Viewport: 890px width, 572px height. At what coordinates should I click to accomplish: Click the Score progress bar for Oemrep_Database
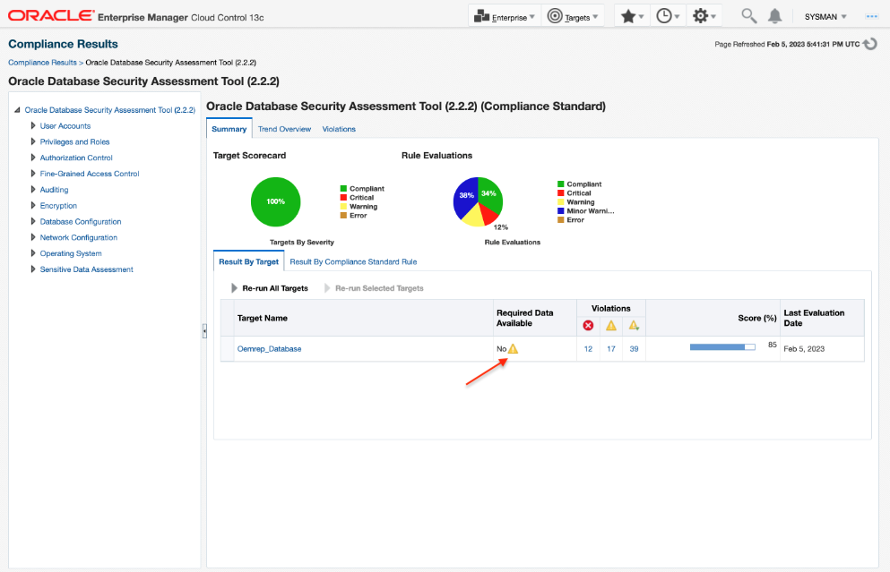point(722,347)
